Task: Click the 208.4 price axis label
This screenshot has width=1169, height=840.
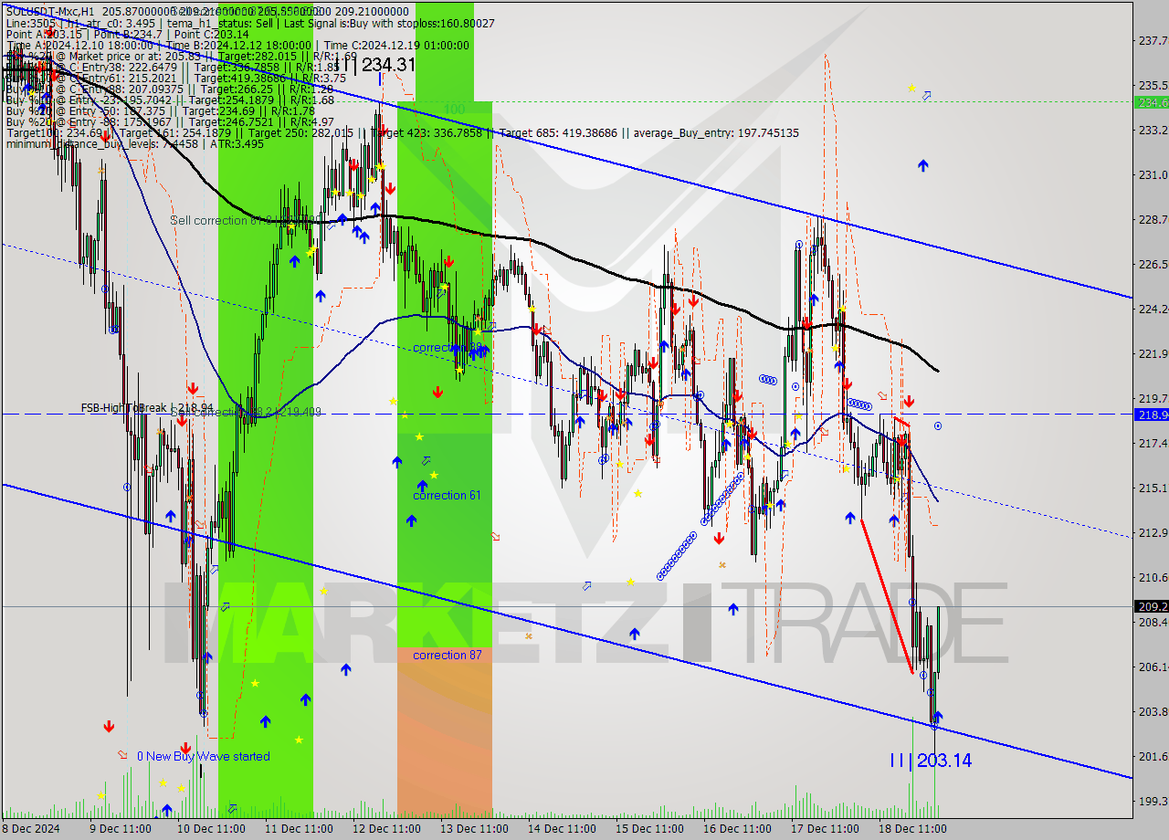Action: click(x=1153, y=623)
